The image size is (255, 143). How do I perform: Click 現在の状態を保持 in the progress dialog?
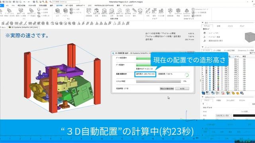click(167, 89)
